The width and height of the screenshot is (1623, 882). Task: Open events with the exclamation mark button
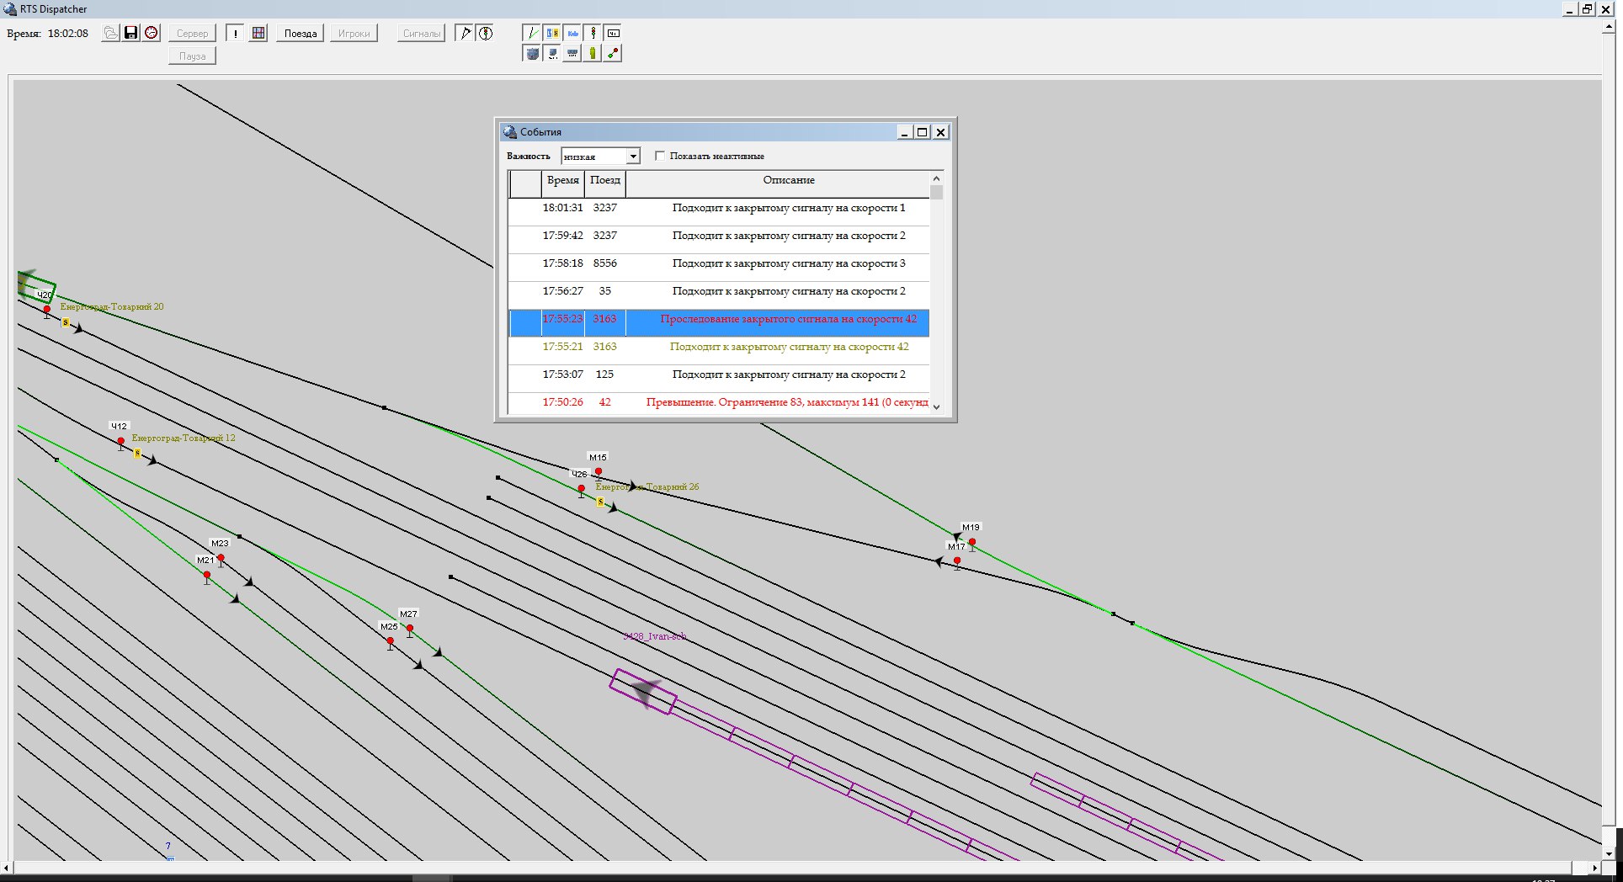[x=235, y=34]
